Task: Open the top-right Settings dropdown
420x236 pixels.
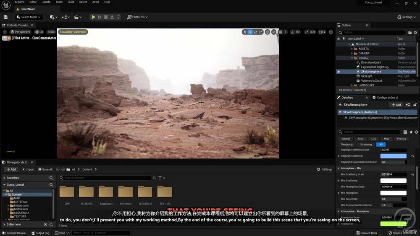Action: tap(406, 17)
